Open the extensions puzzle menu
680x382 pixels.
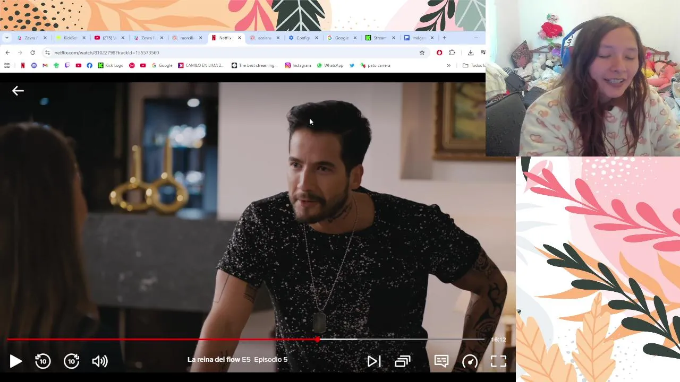(x=452, y=53)
